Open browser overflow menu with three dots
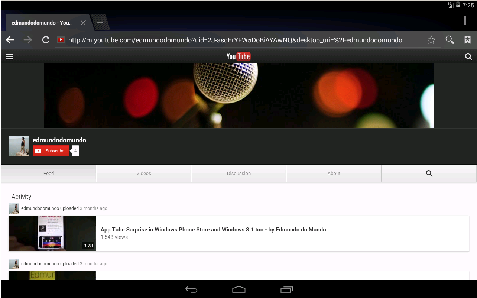Screen dimensions: 477x298 coord(465,20)
